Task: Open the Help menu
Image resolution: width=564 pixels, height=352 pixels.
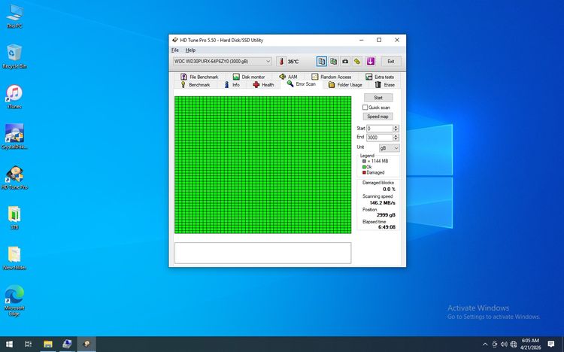Action: 190,50
